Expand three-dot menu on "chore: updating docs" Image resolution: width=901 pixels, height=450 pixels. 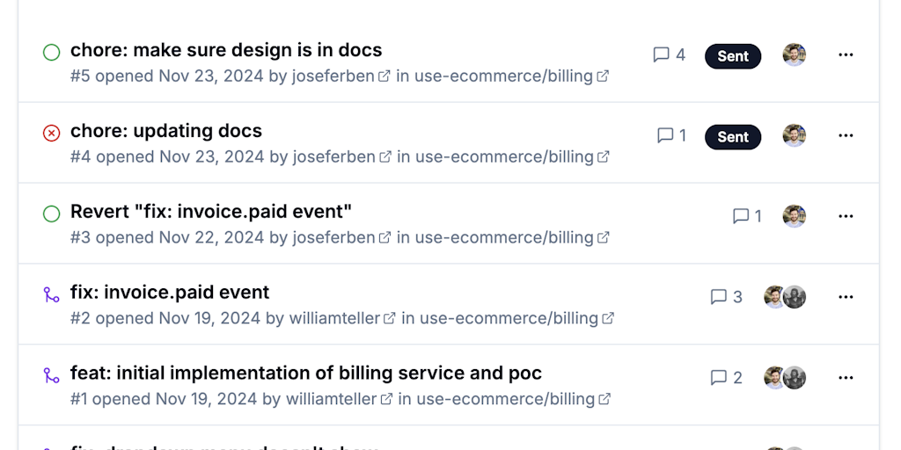click(846, 135)
